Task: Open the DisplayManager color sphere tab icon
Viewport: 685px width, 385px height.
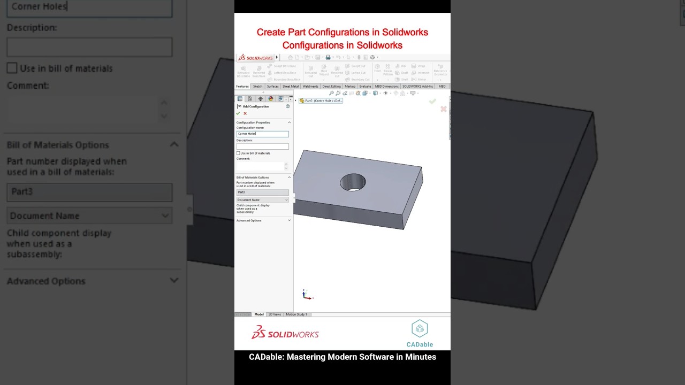Action: [x=270, y=99]
